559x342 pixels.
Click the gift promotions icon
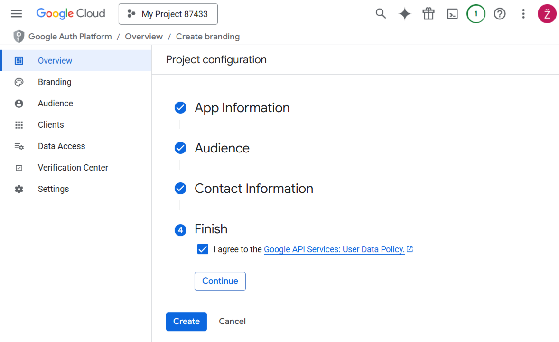pos(428,14)
